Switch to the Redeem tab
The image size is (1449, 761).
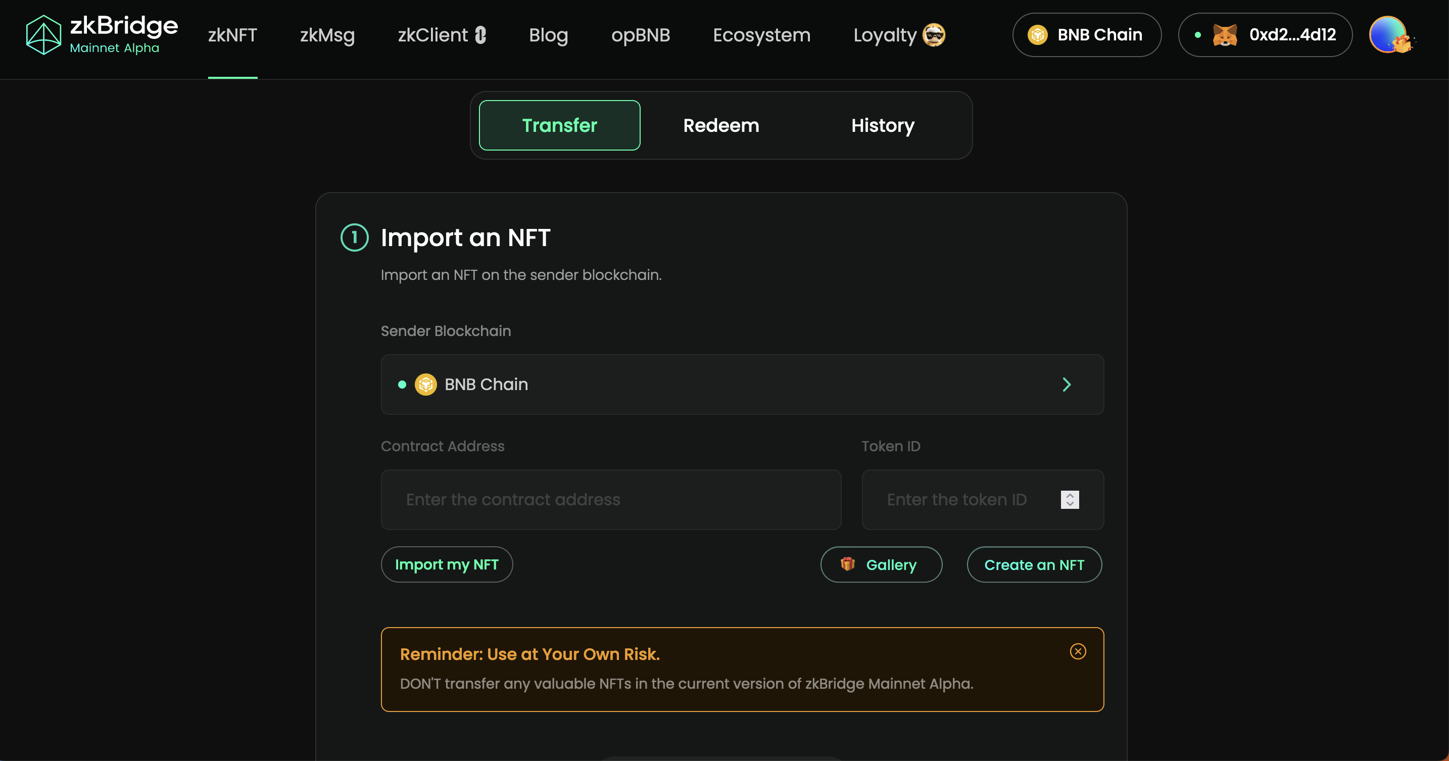click(x=721, y=125)
